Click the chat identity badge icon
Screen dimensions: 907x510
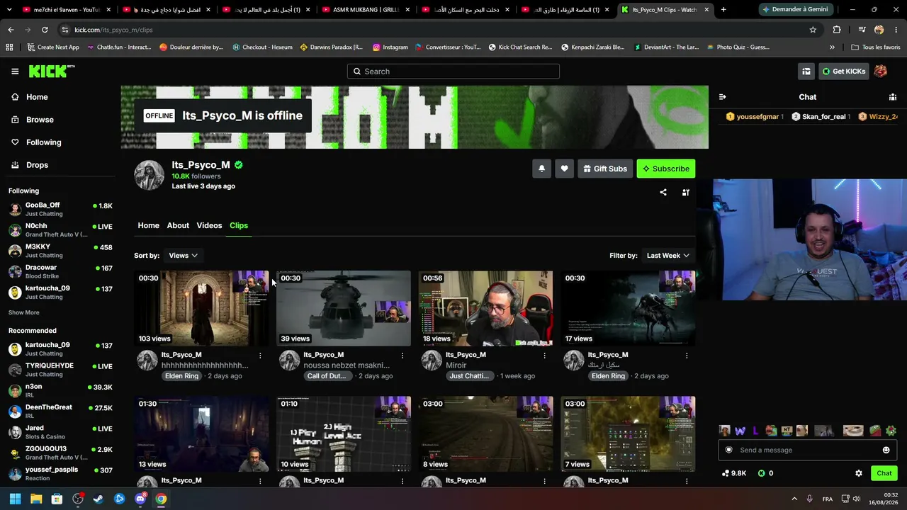click(729, 450)
